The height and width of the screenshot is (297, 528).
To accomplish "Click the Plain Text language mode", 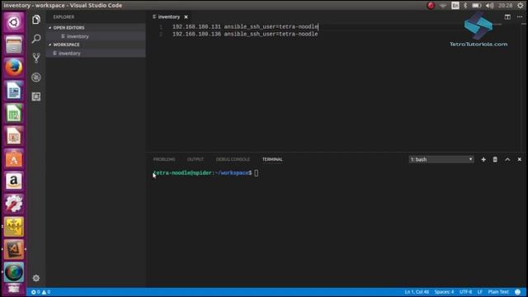I will tap(498, 292).
